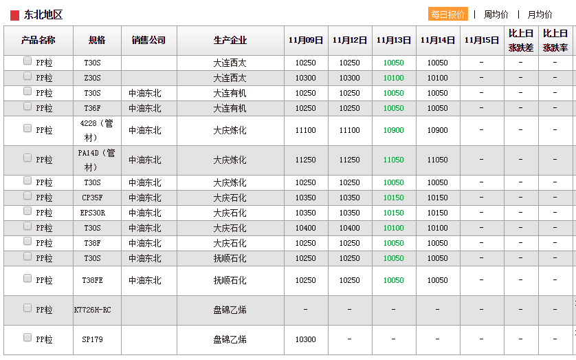Enable checkbox for 4228（管材）row
576x360 pixels.
27,128
